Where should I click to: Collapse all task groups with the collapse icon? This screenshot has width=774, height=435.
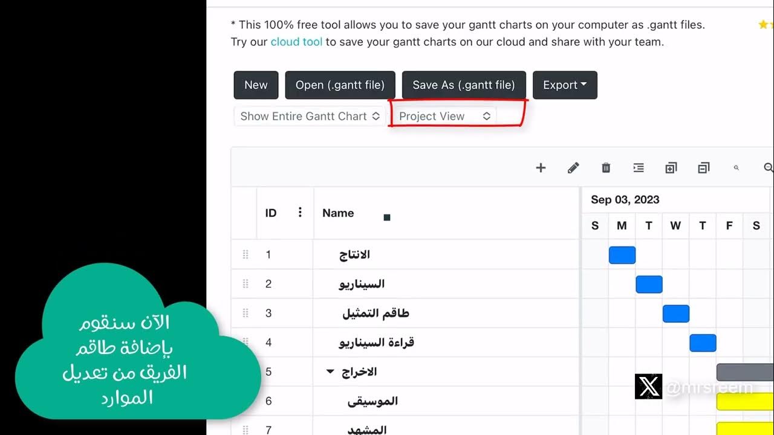[703, 167]
